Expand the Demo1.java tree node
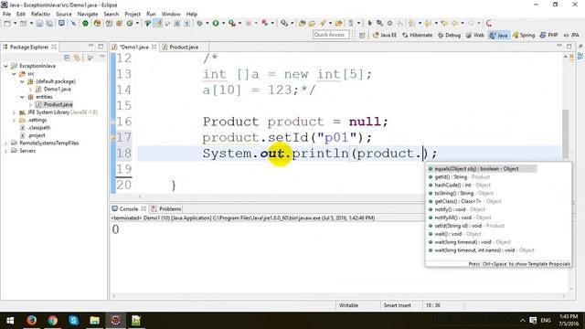 coord(30,90)
